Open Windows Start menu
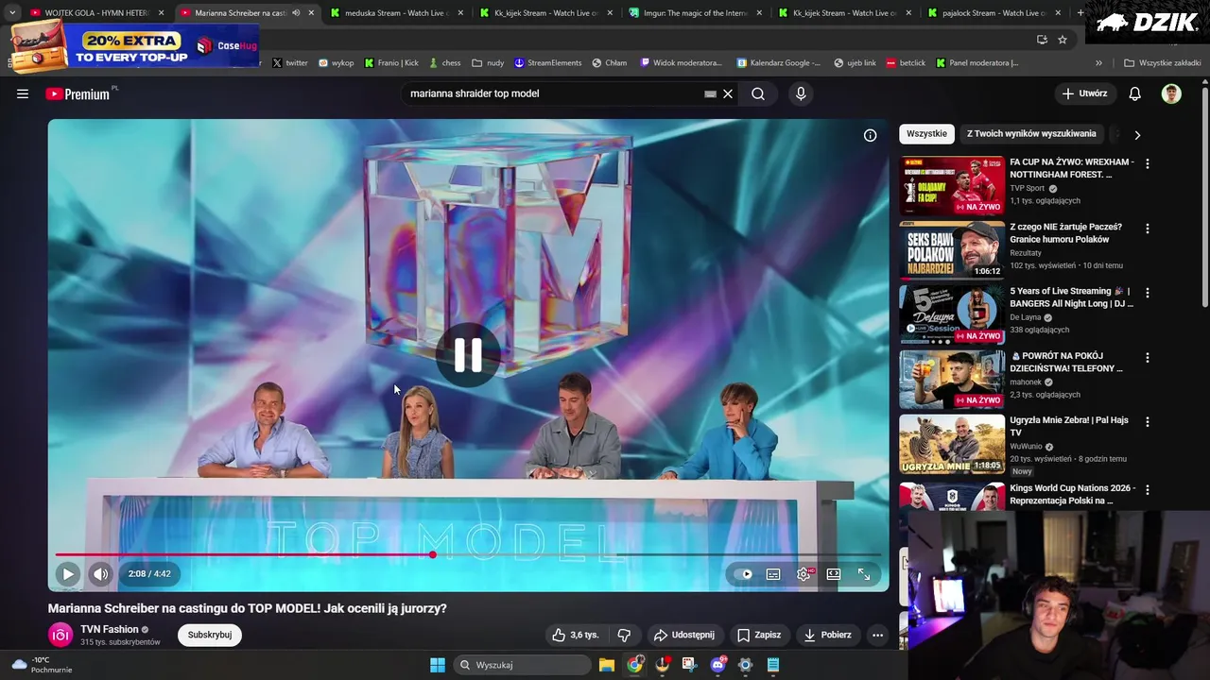 point(438,665)
